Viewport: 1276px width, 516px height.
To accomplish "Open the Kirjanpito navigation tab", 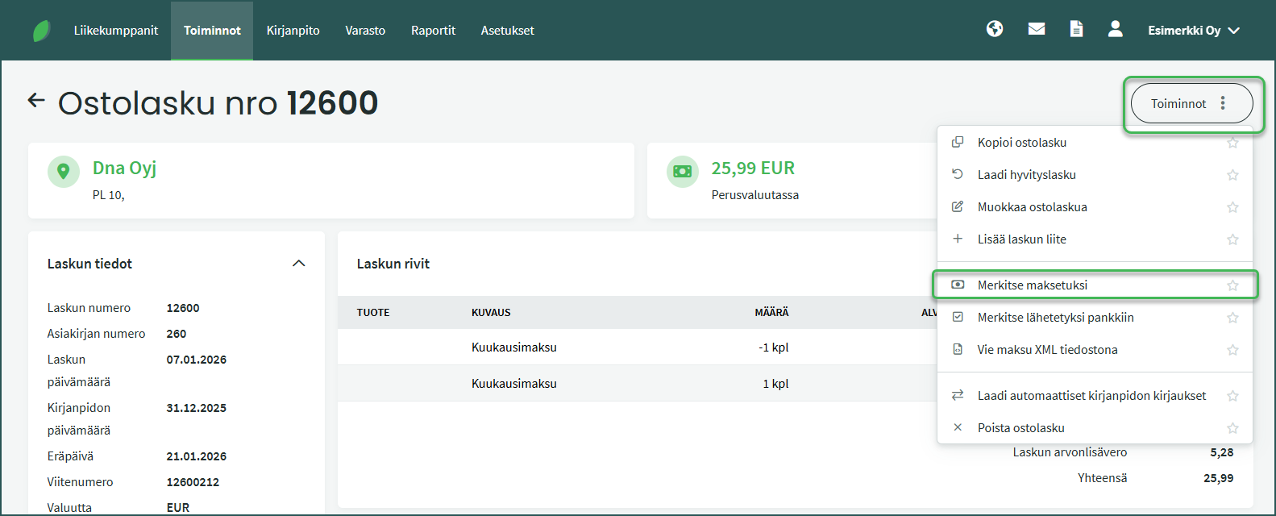I will coord(293,31).
